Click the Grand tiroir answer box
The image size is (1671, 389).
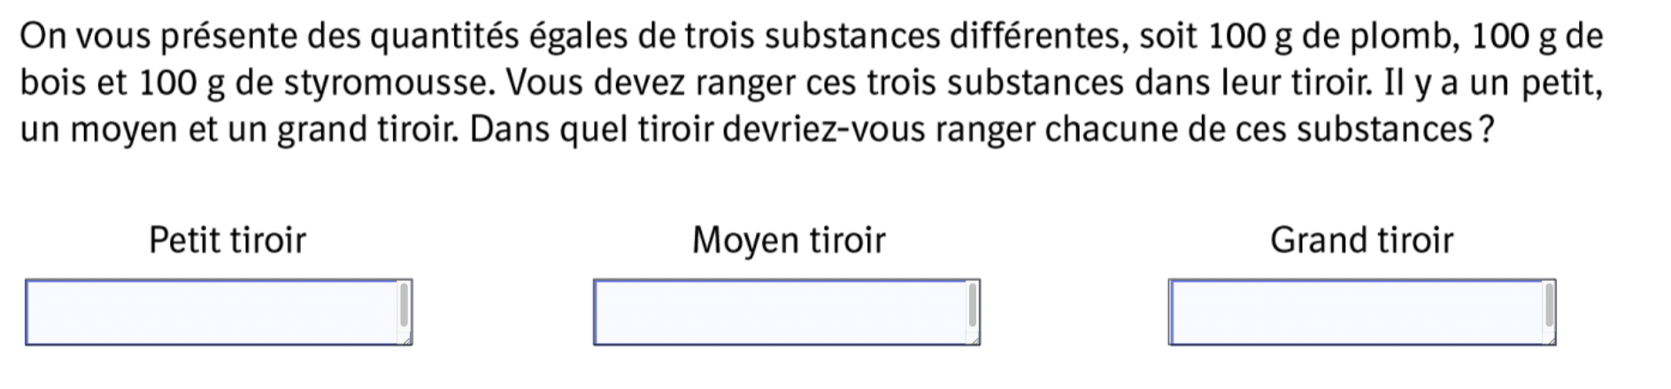1356,312
